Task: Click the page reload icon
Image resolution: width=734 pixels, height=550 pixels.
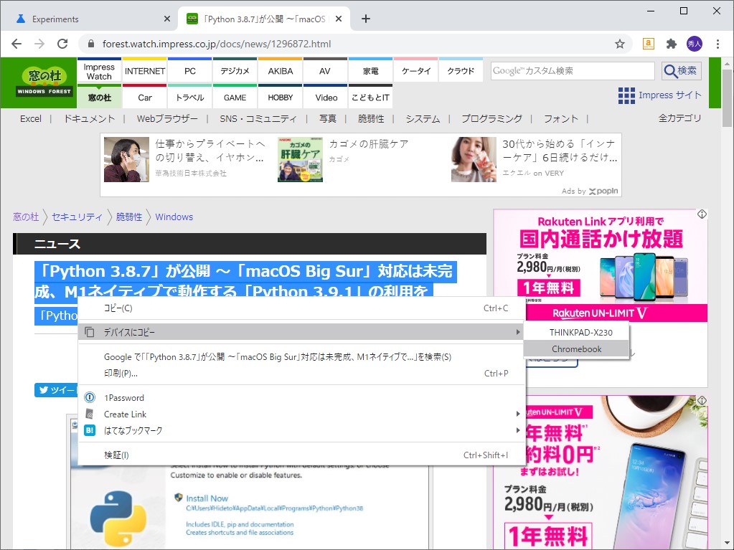Action: coord(63,44)
